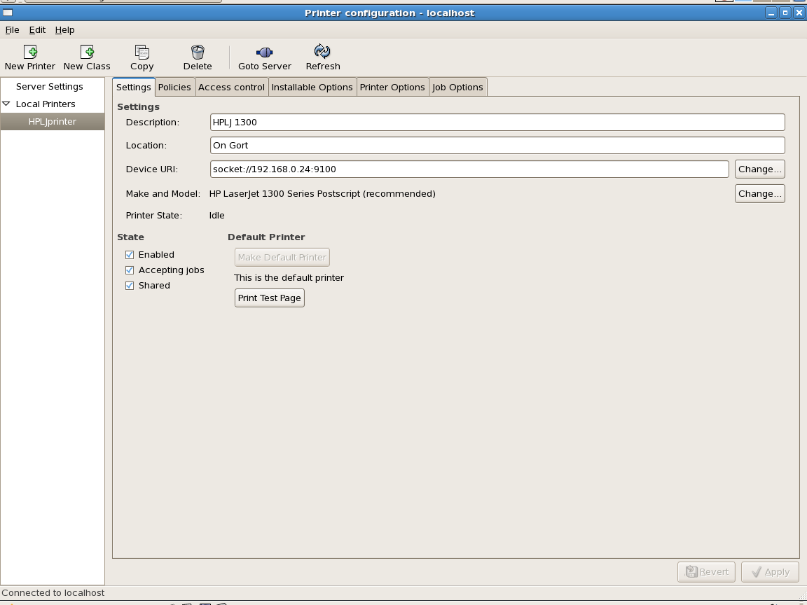
Task: Select Server Settings in the sidebar
Action: 50,87
